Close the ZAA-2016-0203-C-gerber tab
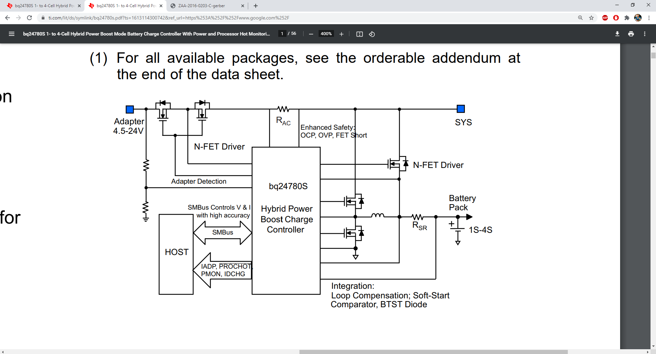This screenshot has height=354, width=656. click(x=243, y=6)
